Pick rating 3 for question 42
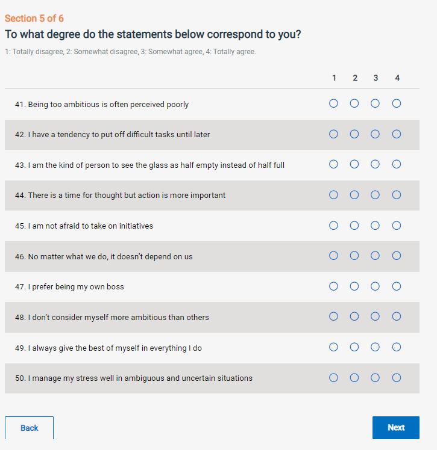 pos(375,134)
